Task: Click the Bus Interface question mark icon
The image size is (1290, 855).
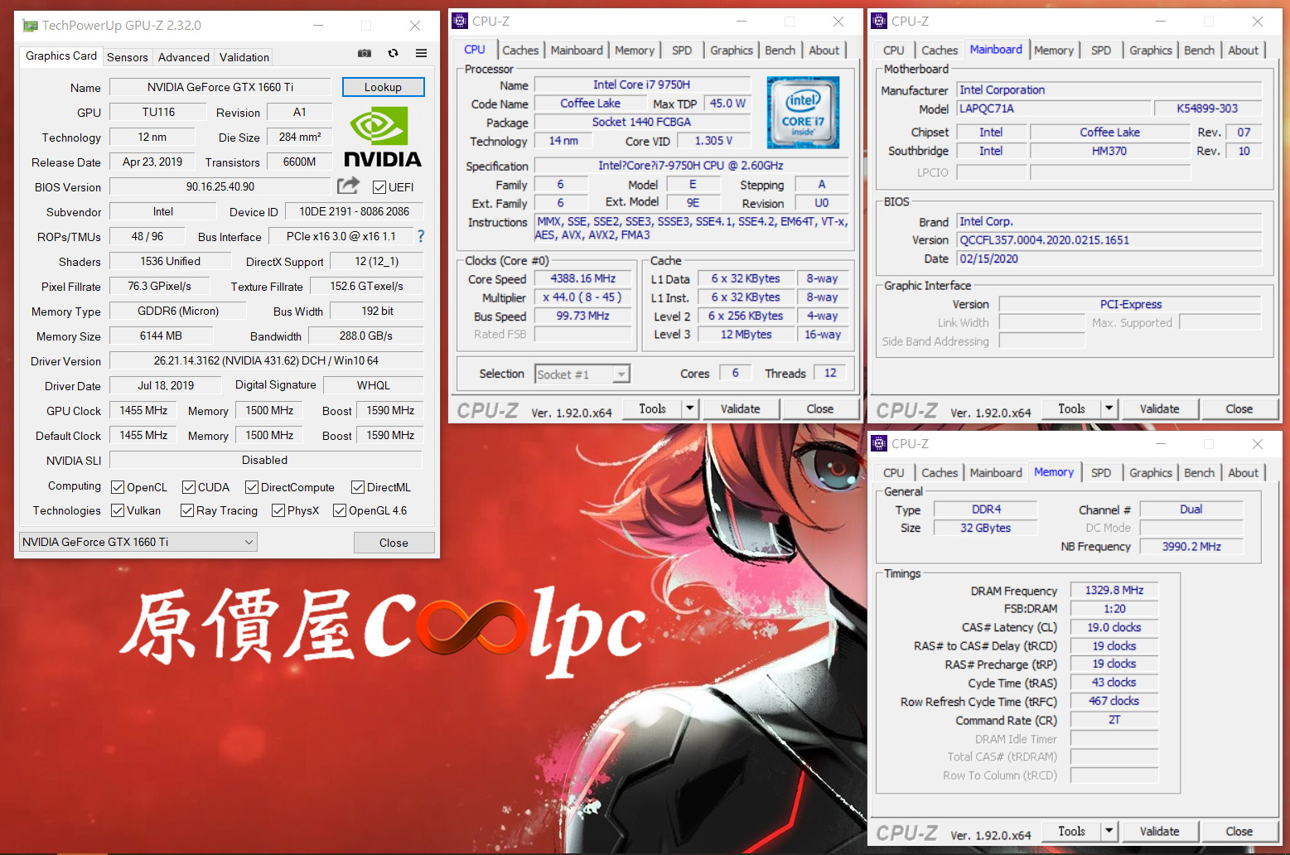Action: 421,236
